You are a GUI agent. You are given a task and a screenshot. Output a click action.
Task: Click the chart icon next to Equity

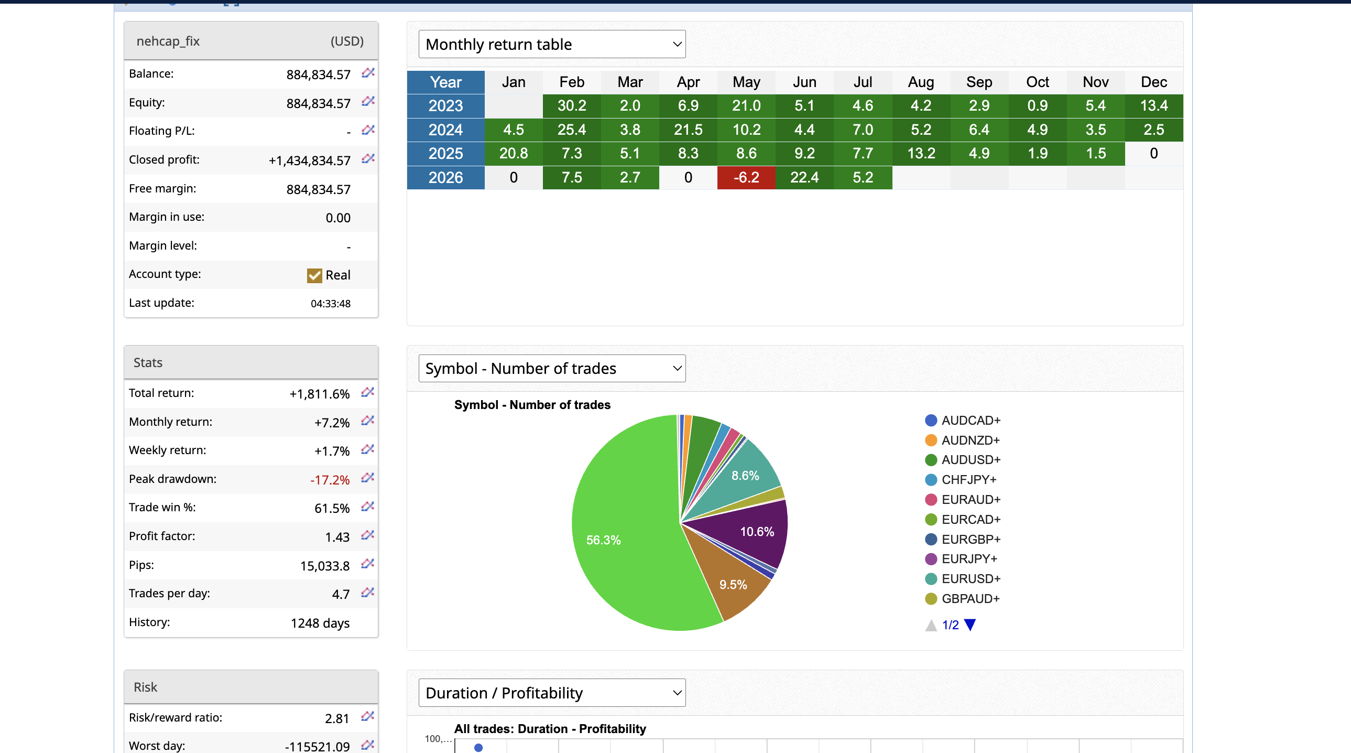pyautogui.click(x=368, y=101)
